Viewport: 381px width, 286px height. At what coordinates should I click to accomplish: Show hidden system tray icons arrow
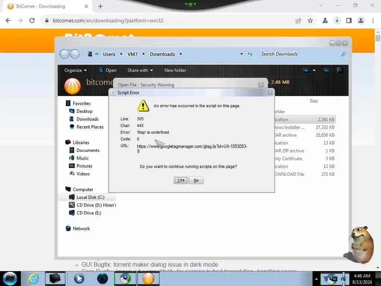tap(316, 279)
